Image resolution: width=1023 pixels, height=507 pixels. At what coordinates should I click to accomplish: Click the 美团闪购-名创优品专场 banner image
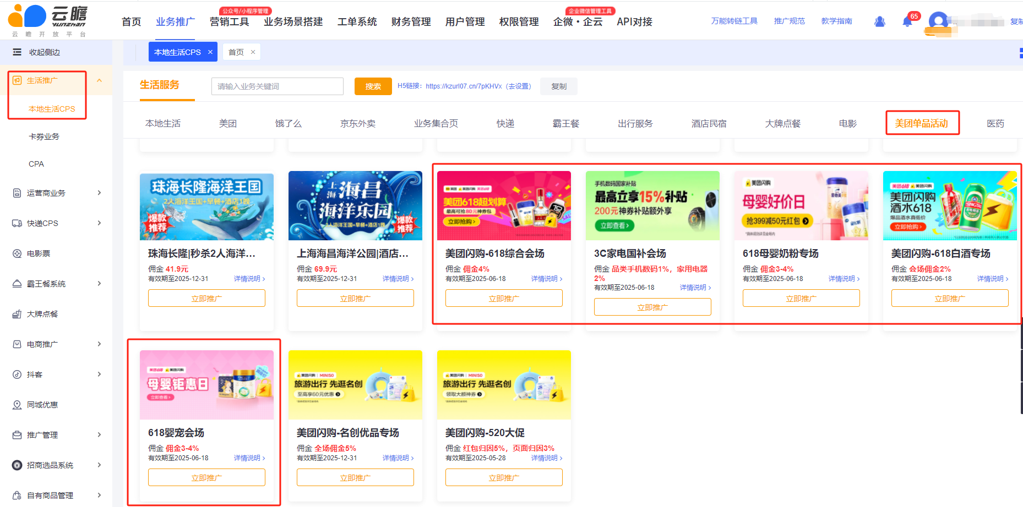click(355, 385)
